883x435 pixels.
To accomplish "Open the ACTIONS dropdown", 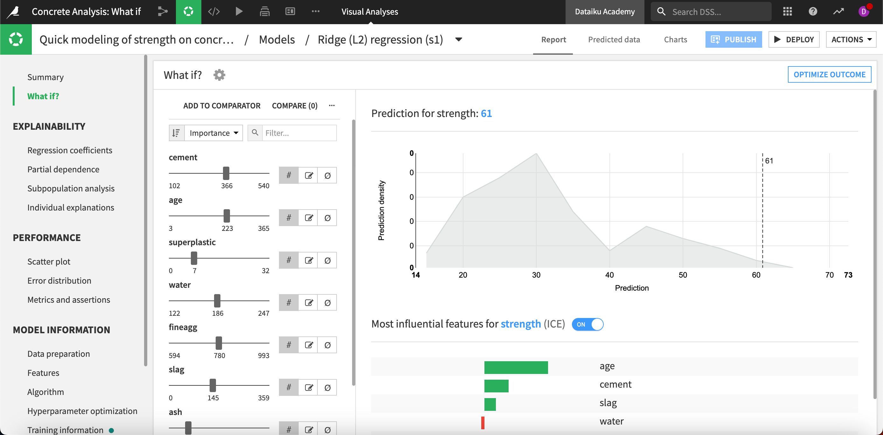I will [851, 39].
